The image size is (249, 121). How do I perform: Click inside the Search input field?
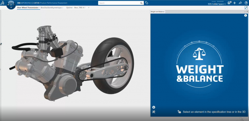point(119,3)
